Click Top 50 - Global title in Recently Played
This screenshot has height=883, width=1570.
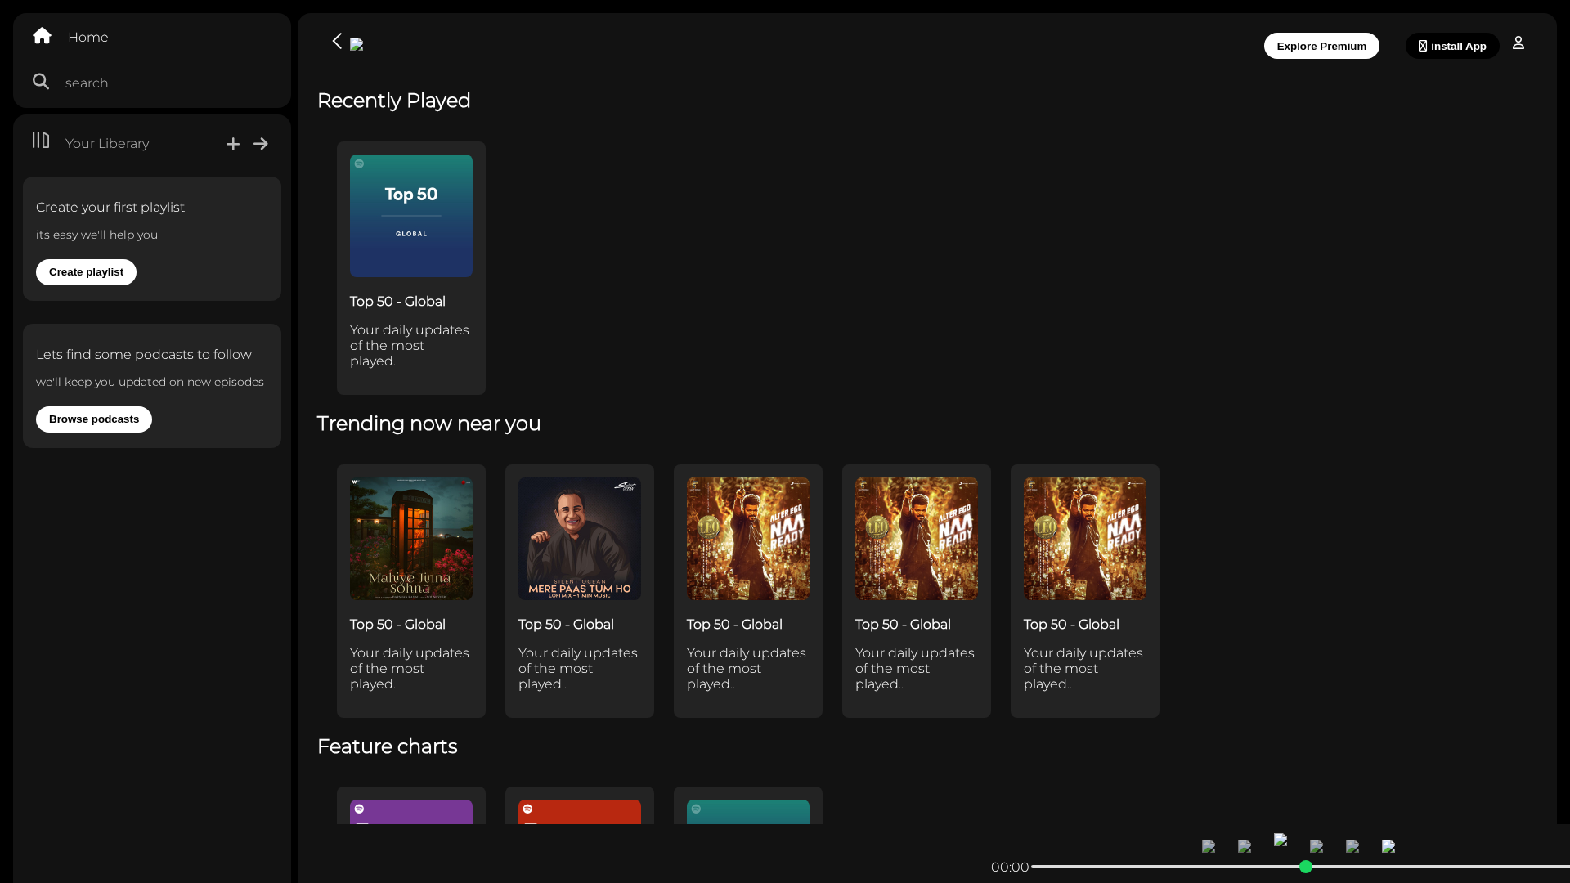tap(397, 302)
